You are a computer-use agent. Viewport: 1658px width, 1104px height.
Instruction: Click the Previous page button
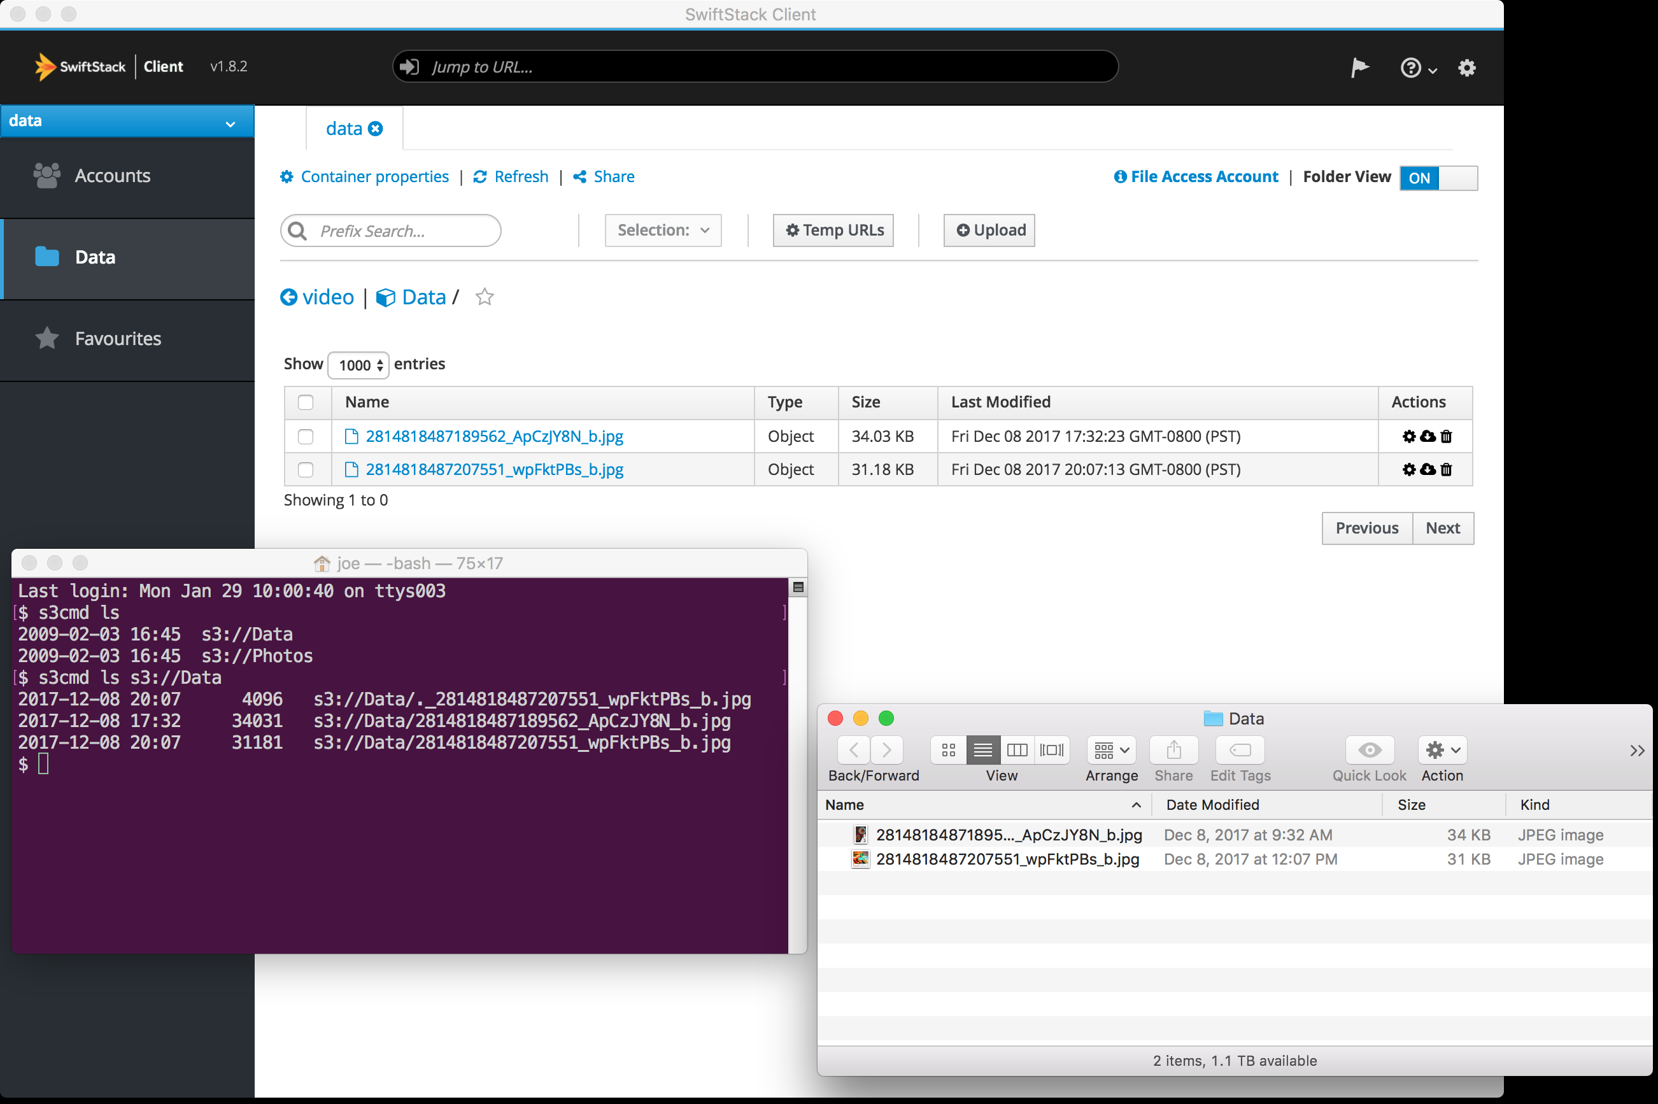pos(1366,528)
